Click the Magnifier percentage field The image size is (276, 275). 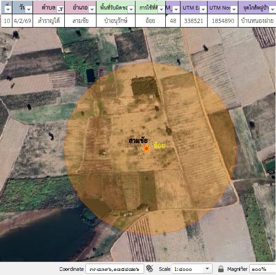click(262, 269)
